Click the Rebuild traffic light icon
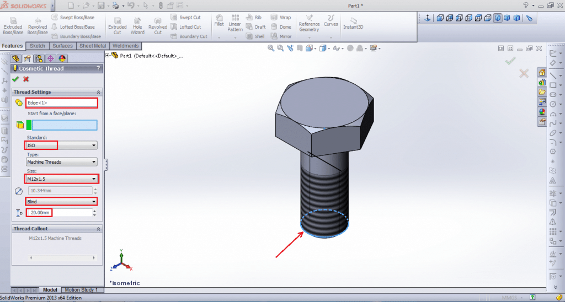 161,6
